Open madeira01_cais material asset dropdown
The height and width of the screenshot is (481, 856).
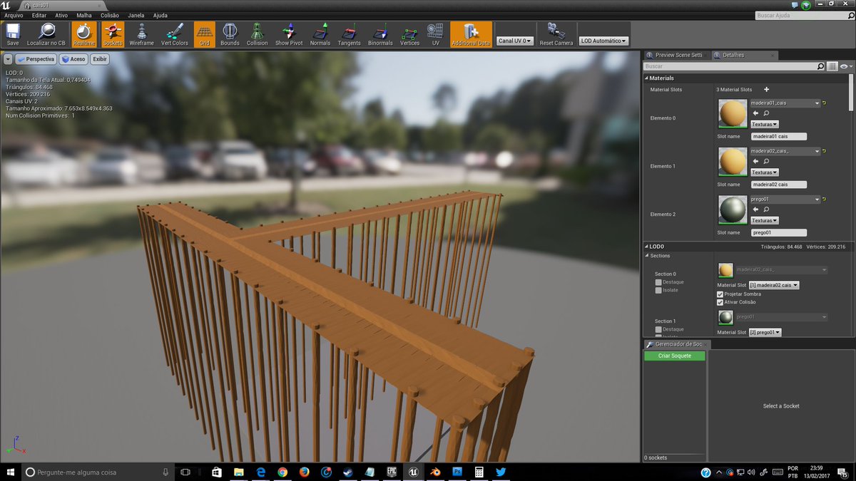click(x=785, y=103)
